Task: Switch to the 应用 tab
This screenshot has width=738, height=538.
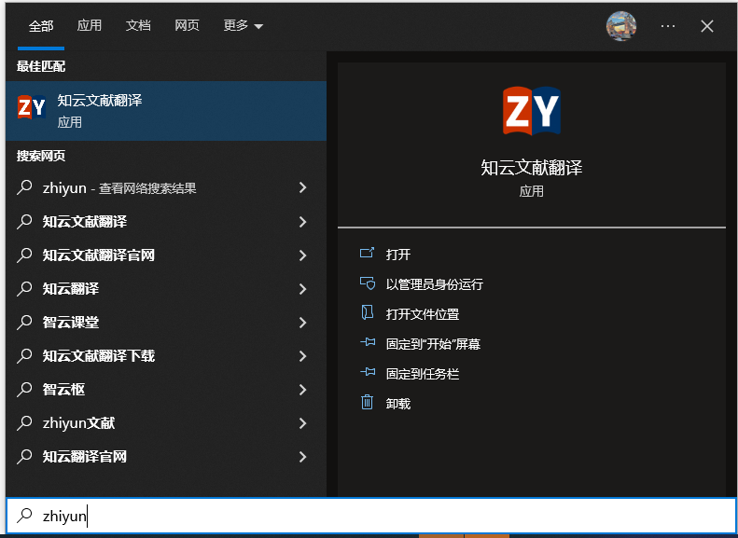Action: click(x=90, y=25)
